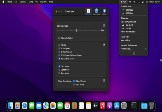This screenshot has height=112, width=162.
Task: Open Terminal from the Dock
Action: [134, 106]
